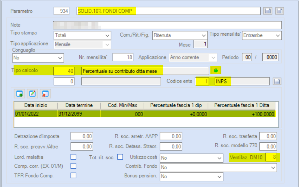Click the Percentuale fascia 1 Ditta column header
The width and height of the screenshot is (299, 187).
[242, 105]
